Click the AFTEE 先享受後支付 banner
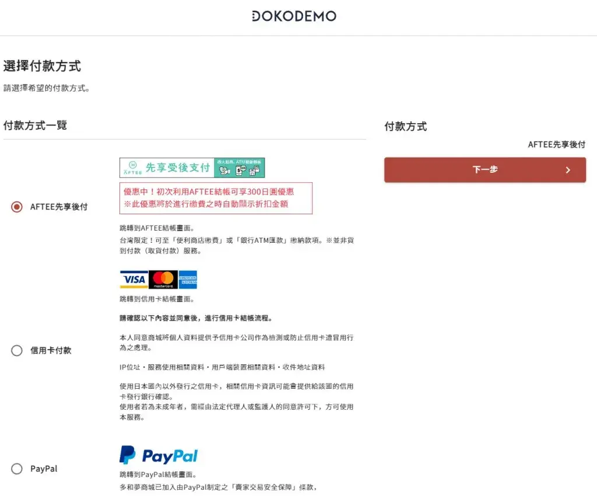The width and height of the screenshot is (597, 502). tap(192, 168)
